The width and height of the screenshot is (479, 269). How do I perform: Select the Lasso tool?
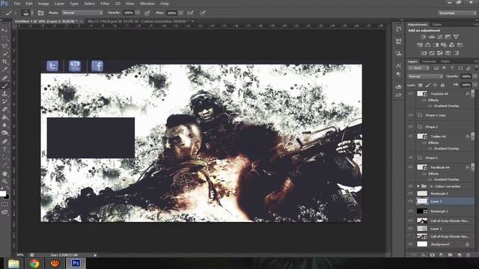click(x=4, y=46)
